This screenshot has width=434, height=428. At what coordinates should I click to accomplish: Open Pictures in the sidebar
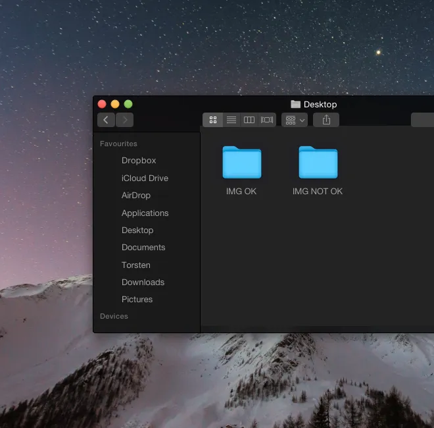(x=137, y=300)
